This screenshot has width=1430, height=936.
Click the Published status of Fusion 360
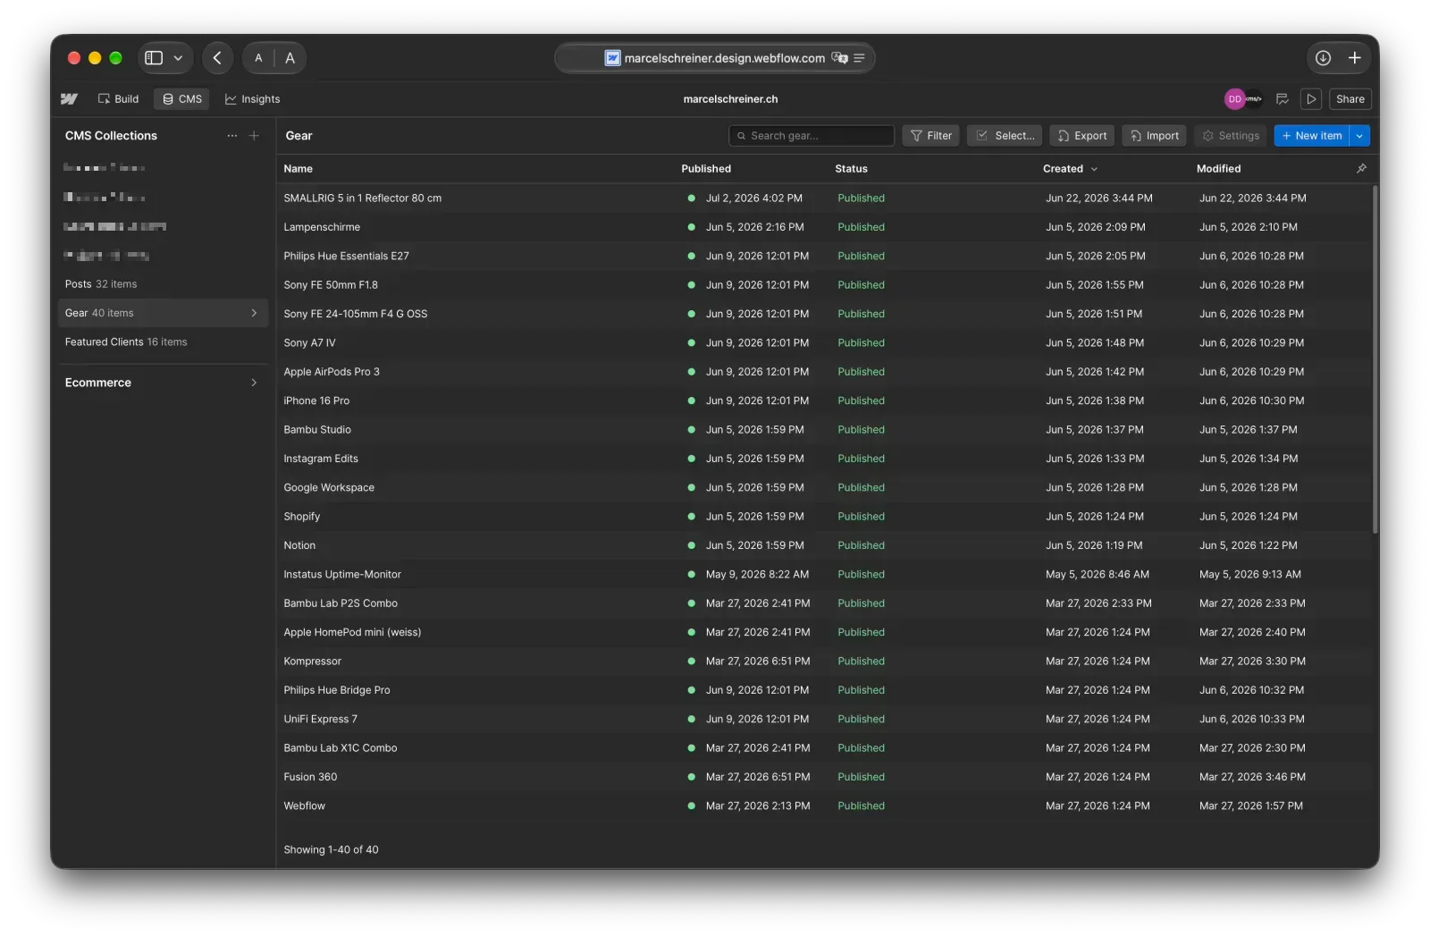click(861, 777)
